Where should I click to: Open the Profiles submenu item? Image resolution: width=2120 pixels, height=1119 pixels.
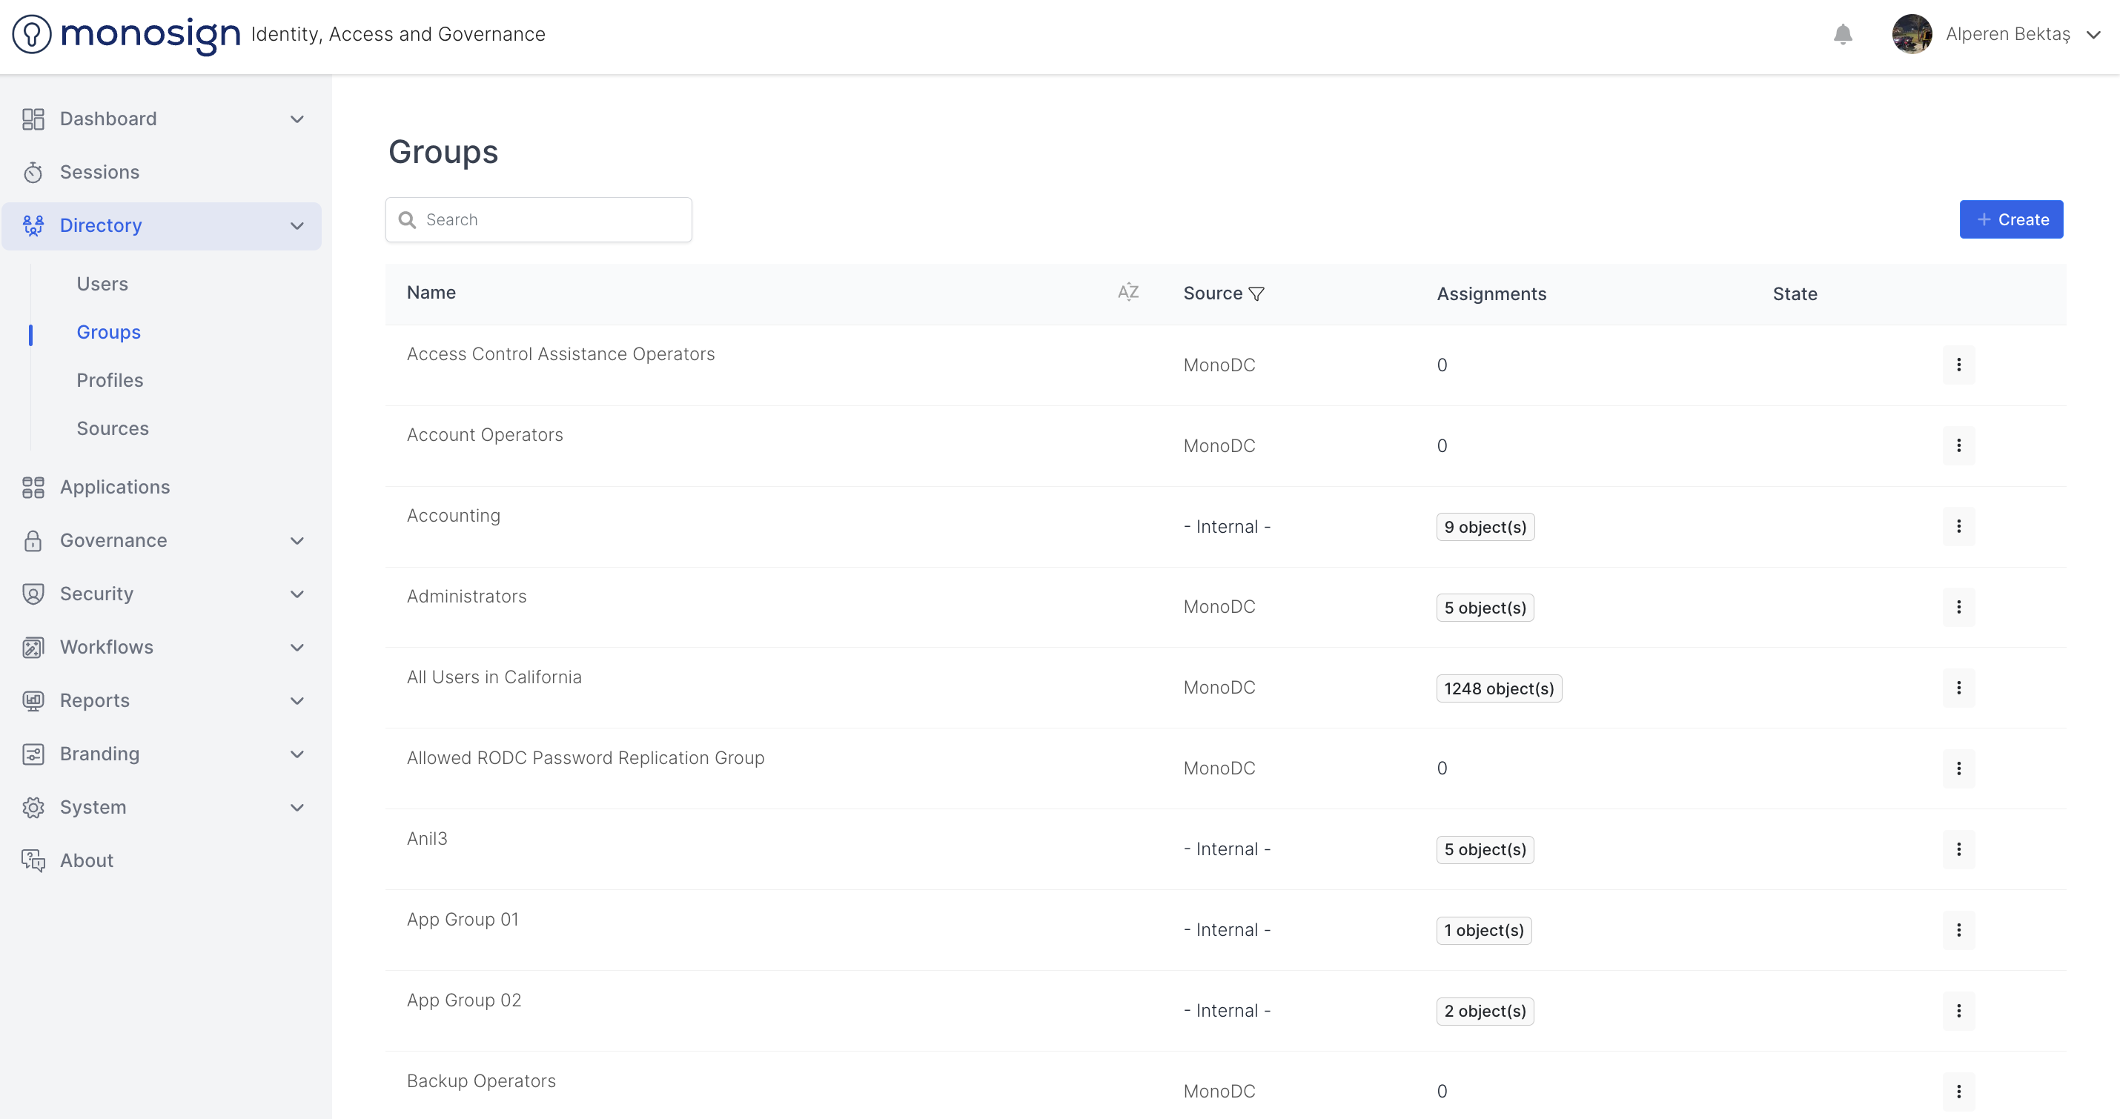[x=110, y=380]
